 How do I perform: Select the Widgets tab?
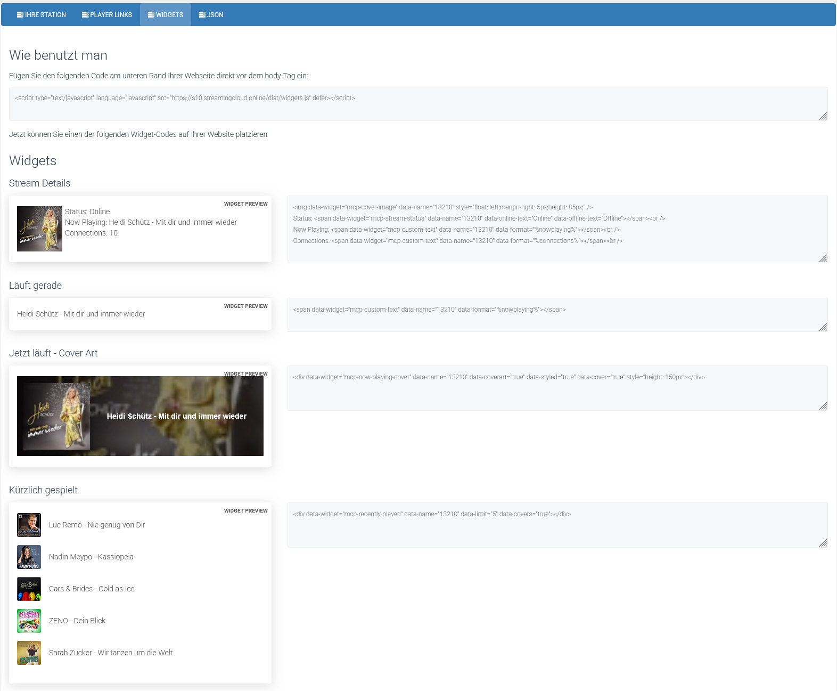point(166,15)
